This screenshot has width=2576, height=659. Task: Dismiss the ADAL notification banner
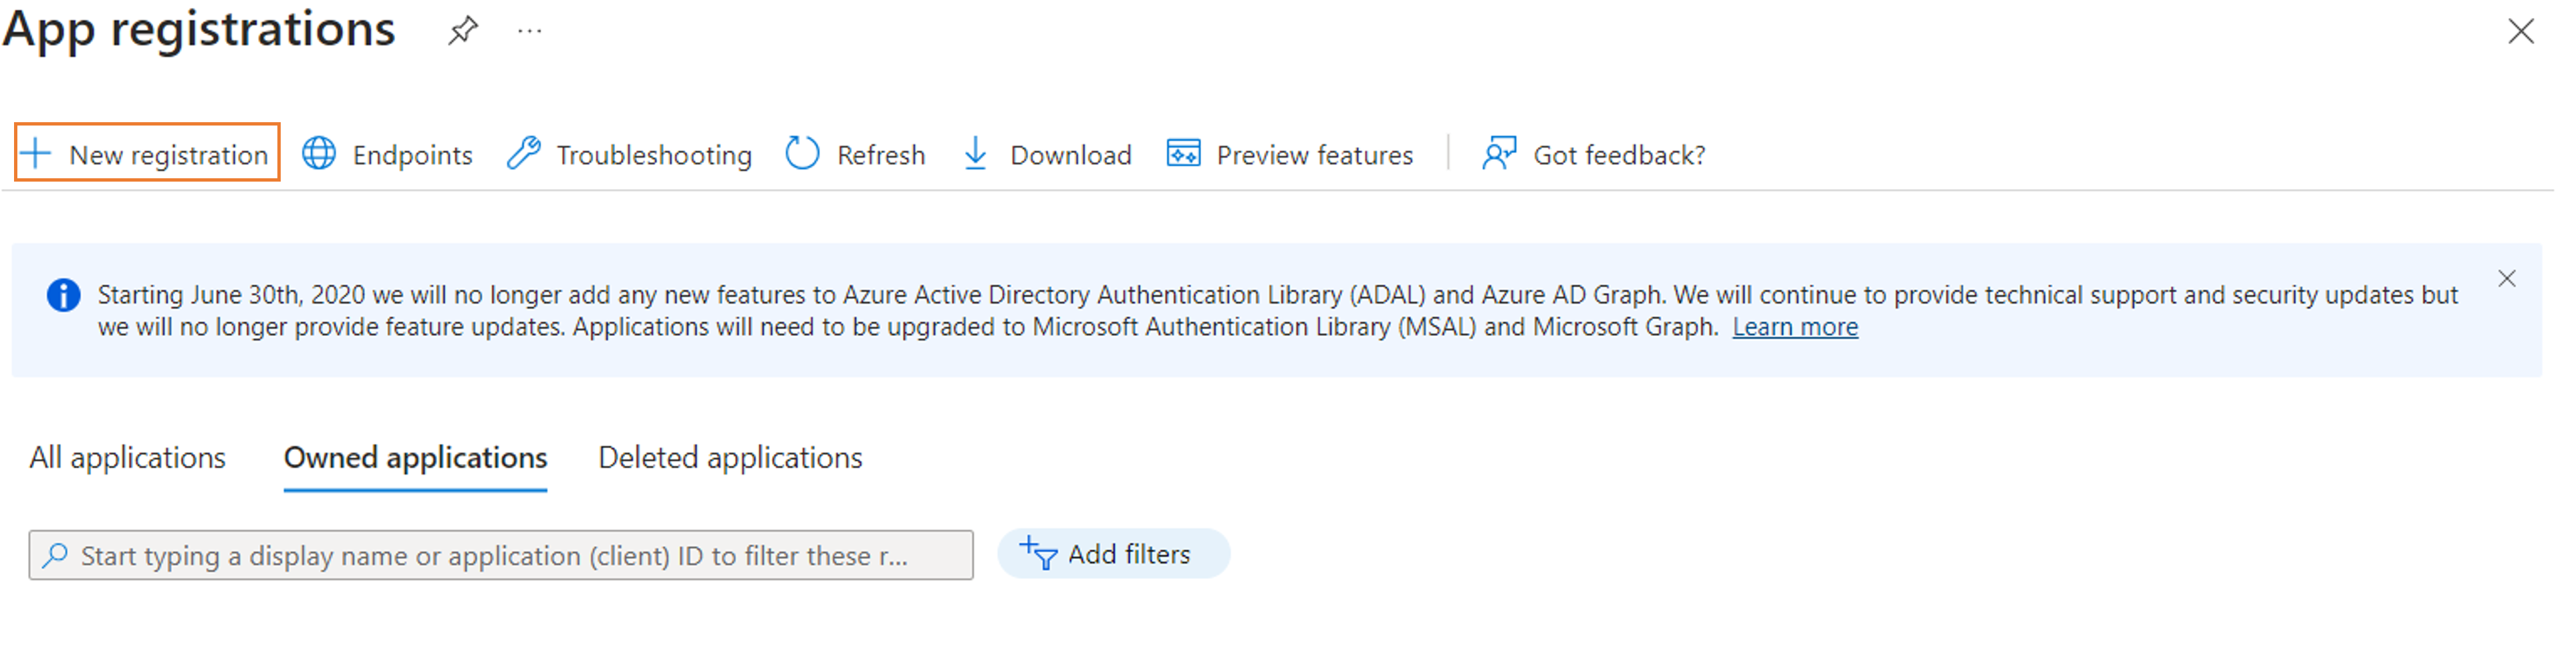(x=2506, y=278)
